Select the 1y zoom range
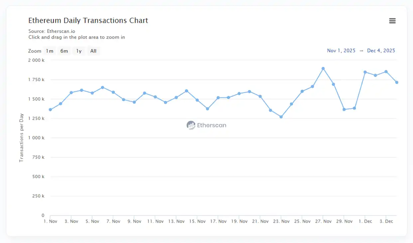Screen dimensions: 413x243 [x=79, y=51]
